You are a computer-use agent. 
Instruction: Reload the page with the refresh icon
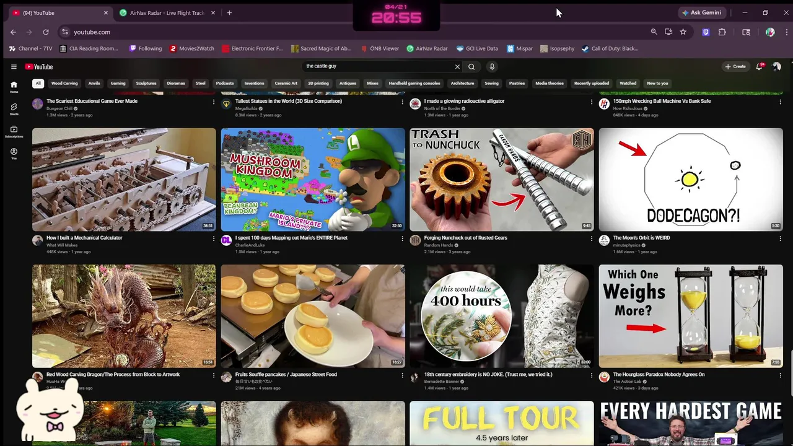pos(46,32)
